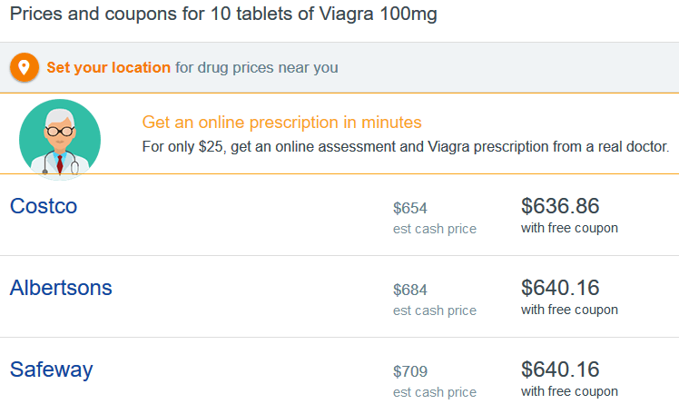This screenshot has width=679, height=404.
Task: Select Albertsons $640.16 coupon price
Action: tap(560, 288)
